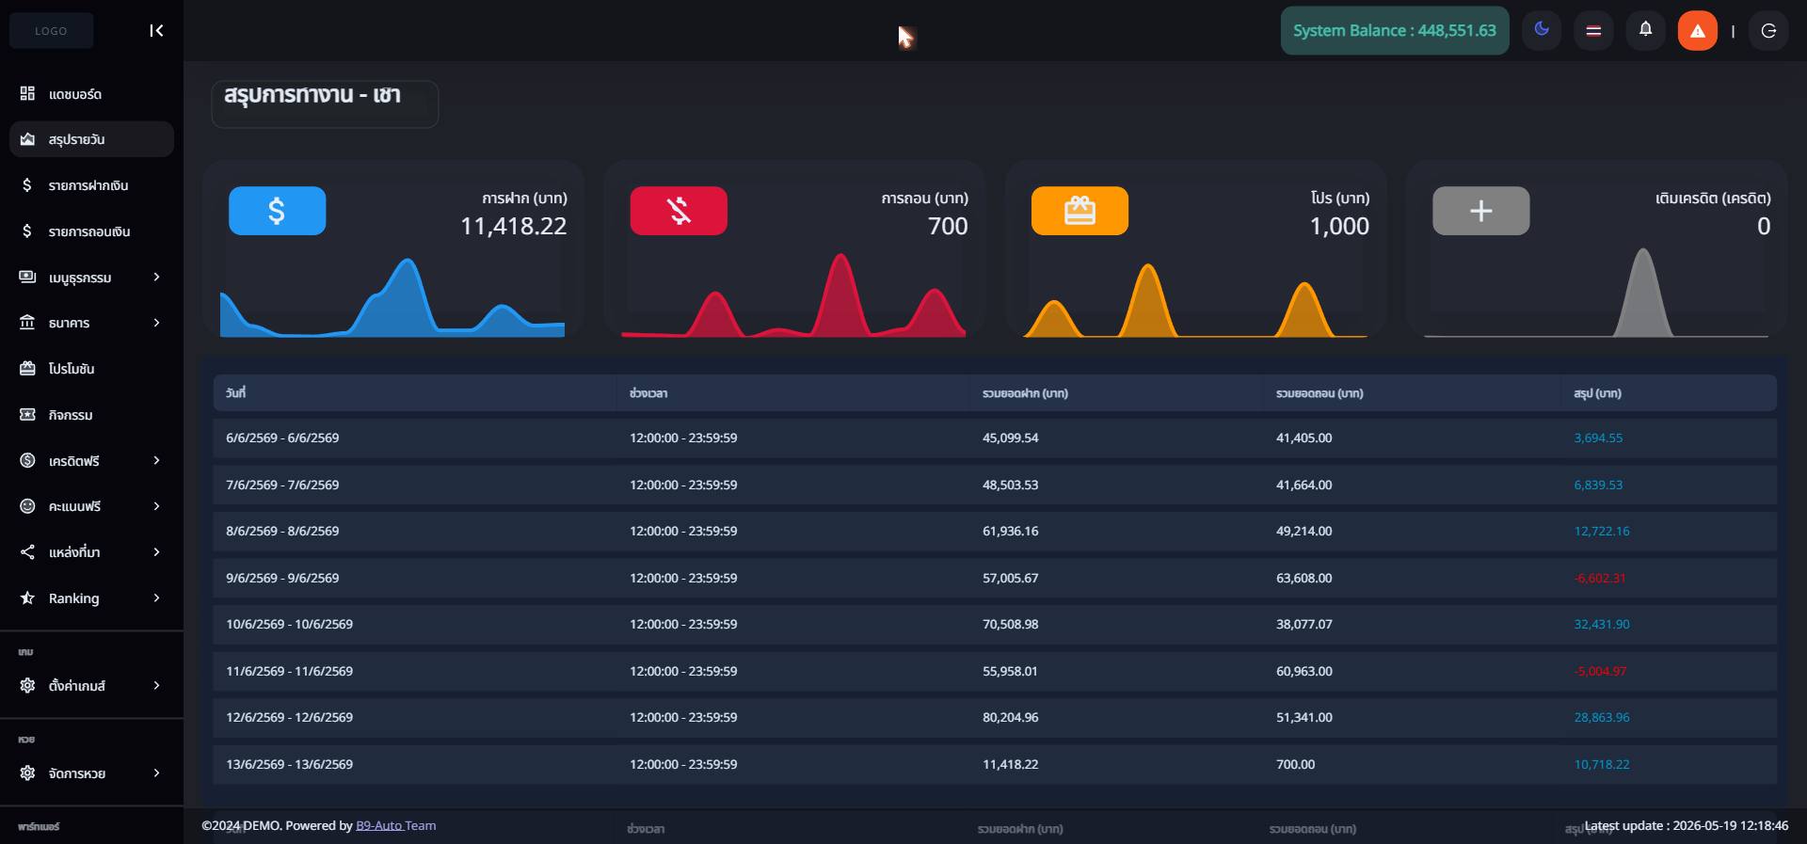Select the สรุปรายวัน daily summary menu
The width and height of the screenshot is (1807, 844).
[91, 139]
